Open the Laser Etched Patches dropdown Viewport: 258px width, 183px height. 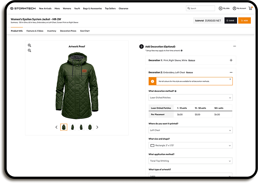[191, 97]
